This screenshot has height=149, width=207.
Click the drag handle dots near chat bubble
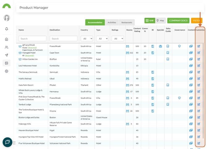click(x=14, y=143)
